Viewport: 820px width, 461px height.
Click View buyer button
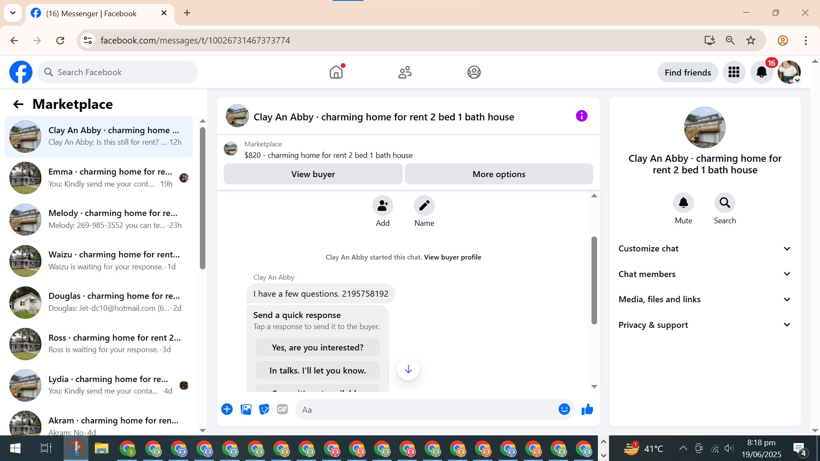[313, 174]
